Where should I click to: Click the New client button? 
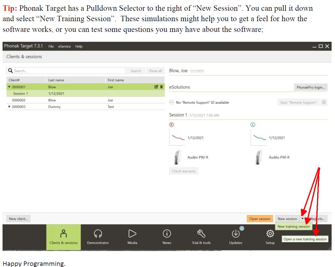click(18, 219)
